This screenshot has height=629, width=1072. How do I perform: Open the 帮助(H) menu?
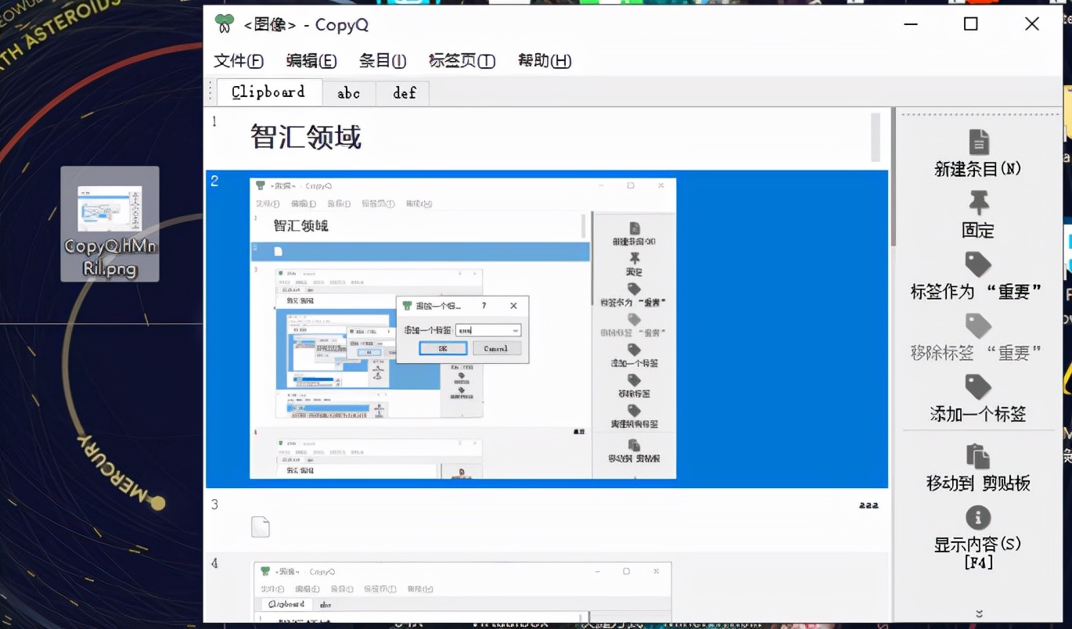(x=545, y=60)
